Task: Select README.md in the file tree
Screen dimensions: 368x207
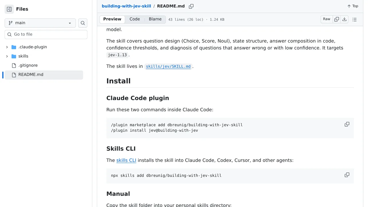Action: 31,75
